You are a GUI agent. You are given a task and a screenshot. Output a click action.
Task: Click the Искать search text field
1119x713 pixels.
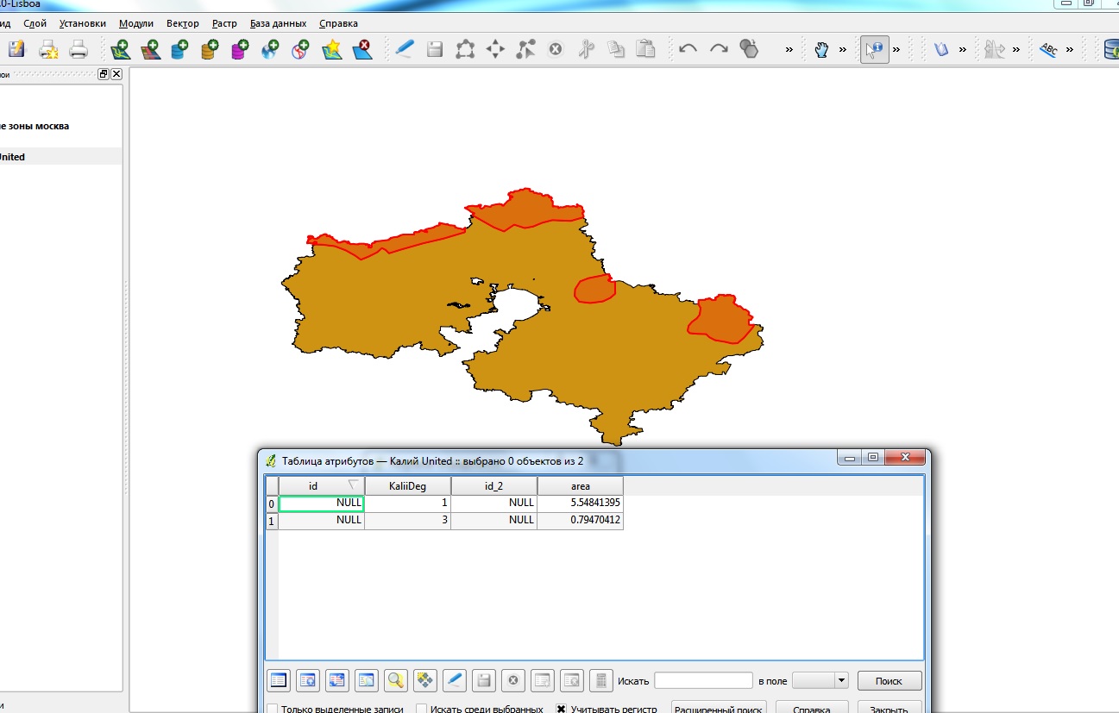[x=703, y=680]
